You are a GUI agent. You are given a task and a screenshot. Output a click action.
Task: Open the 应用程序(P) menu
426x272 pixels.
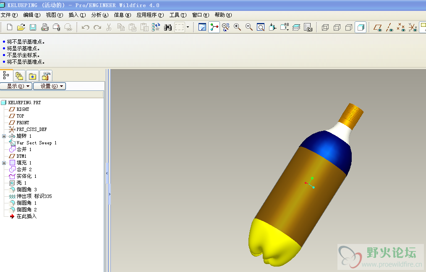pos(150,15)
